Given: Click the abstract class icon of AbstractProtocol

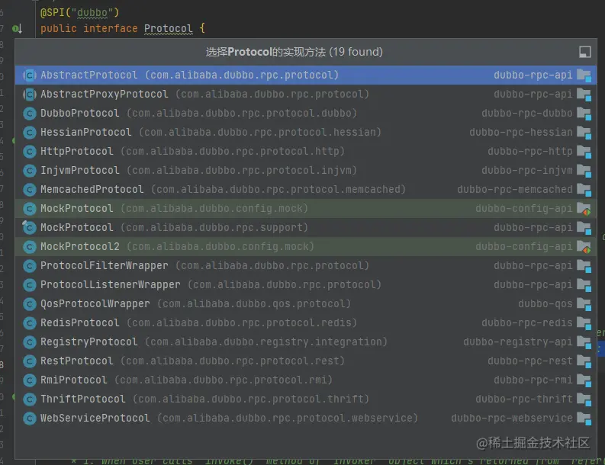Looking at the screenshot, I should pos(30,75).
